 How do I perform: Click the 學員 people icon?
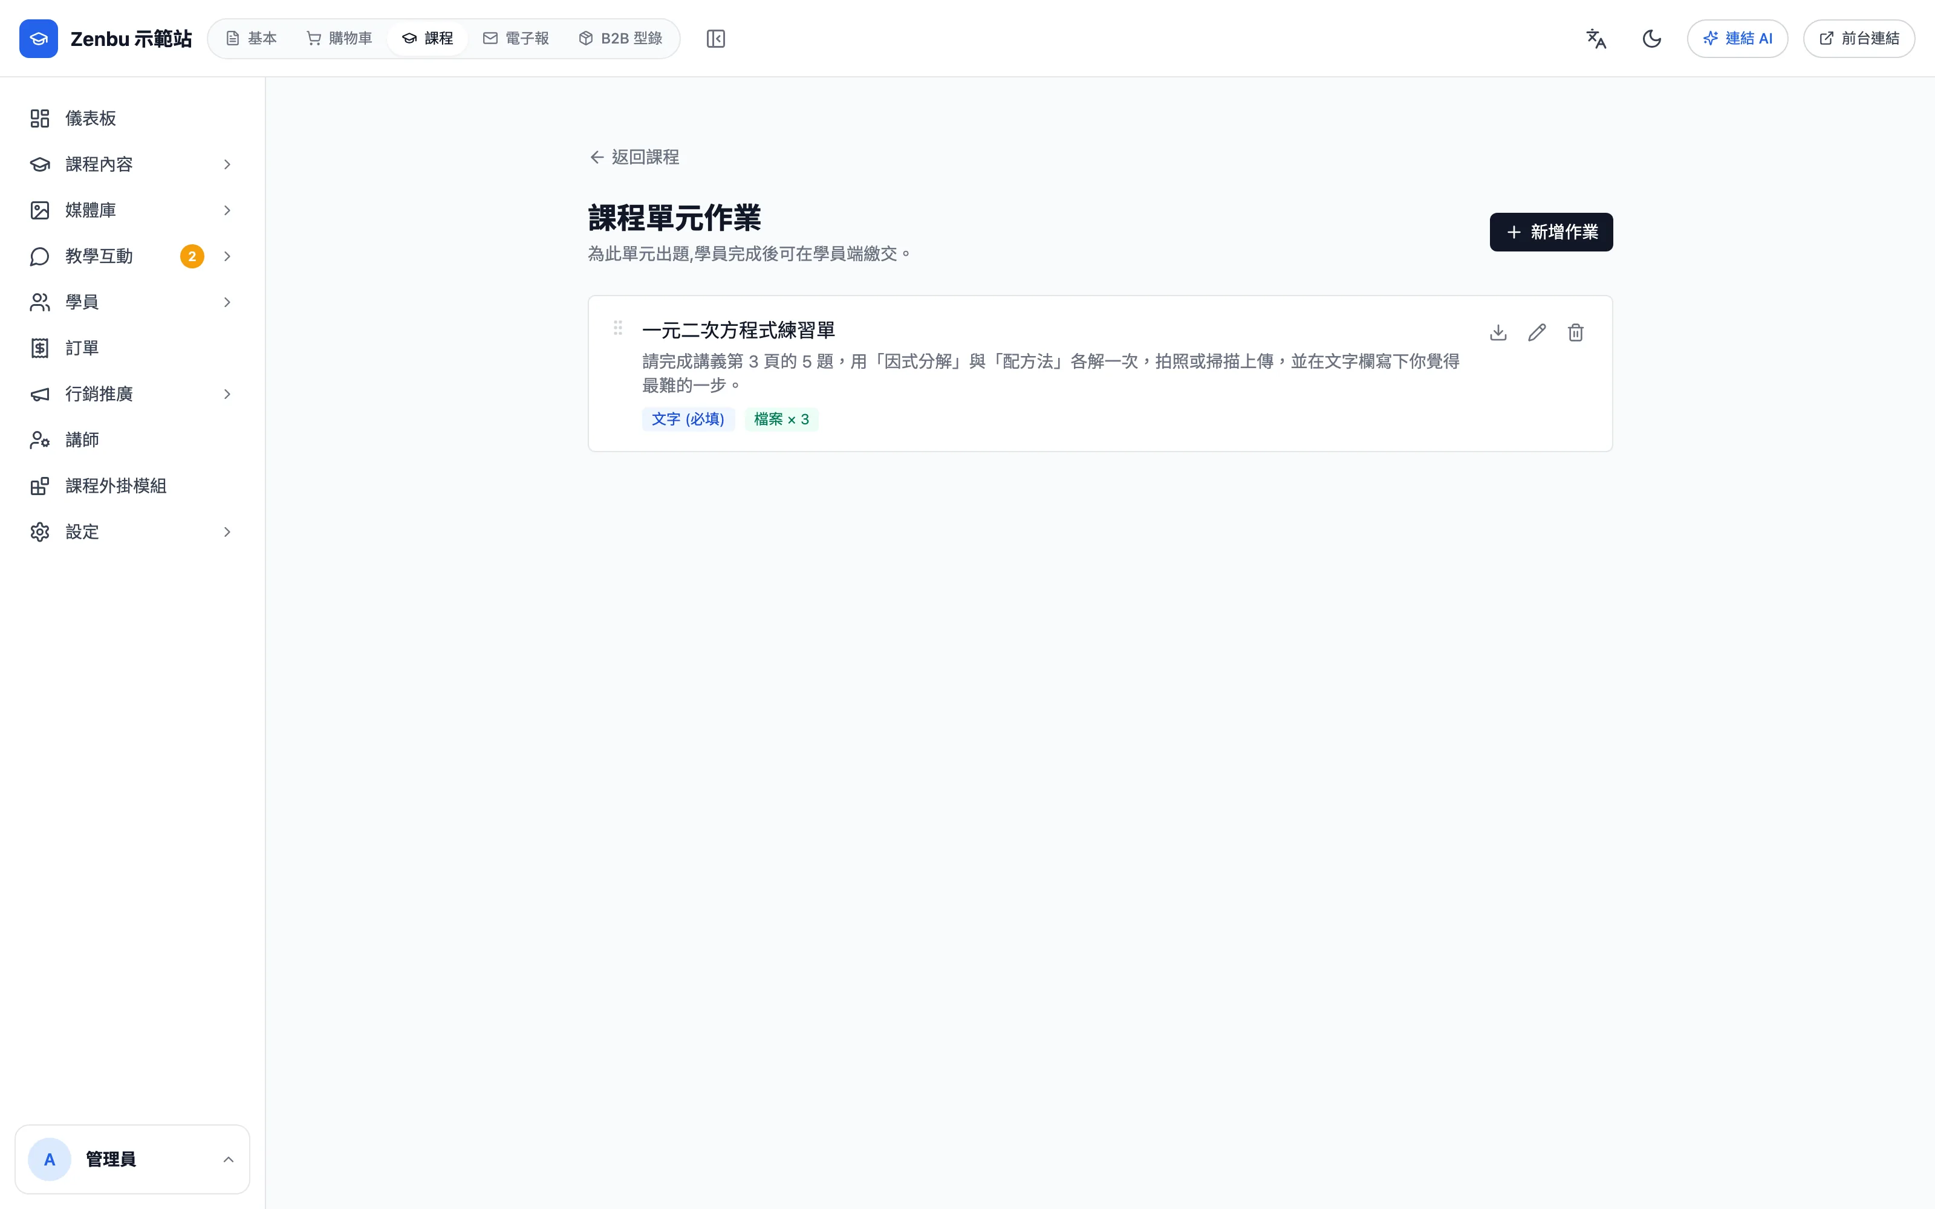pyautogui.click(x=40, y=302)
